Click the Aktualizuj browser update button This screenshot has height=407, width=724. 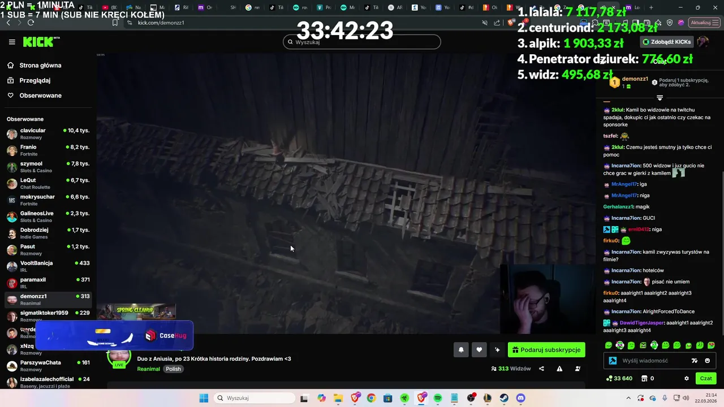pos(703,23)
